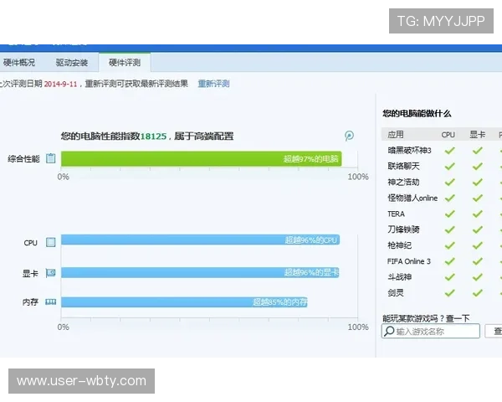
Task: Select the FIFA Online 3 row
Action: [x=442, y=261]
